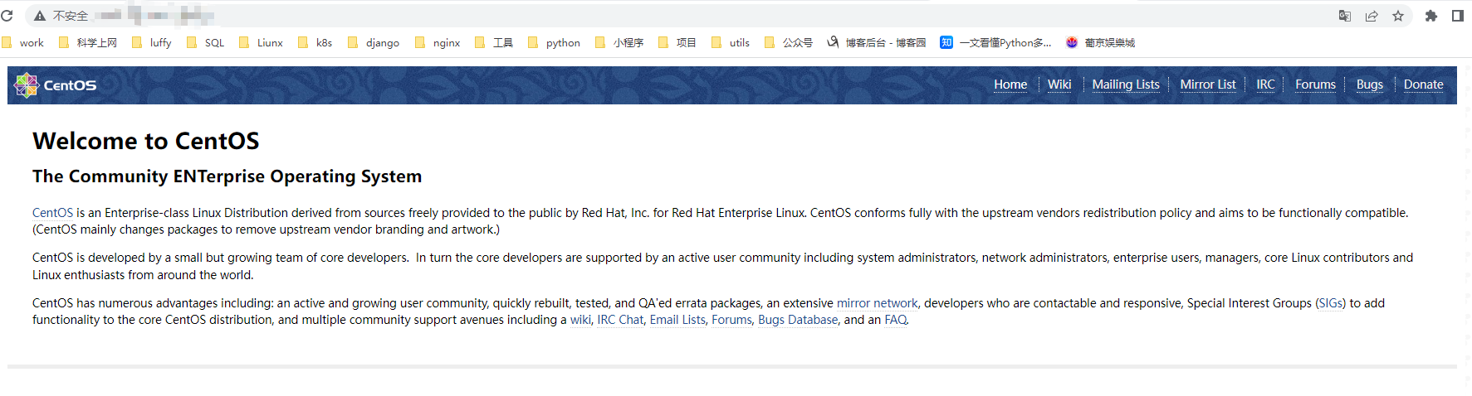Open the Liunx bookmark folder
This screenshot has height=396, width=1472.
[261, 42]
